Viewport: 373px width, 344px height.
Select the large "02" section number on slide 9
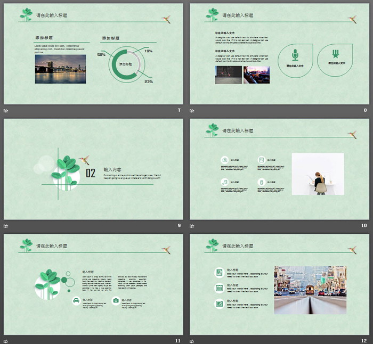[x=91, y=173]
